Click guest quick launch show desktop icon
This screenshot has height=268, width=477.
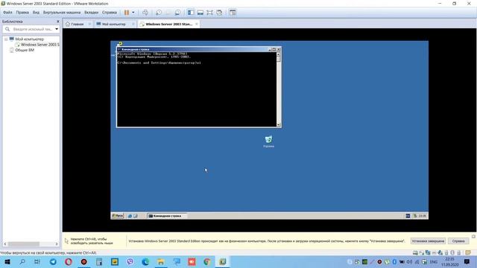click(x=136, y=216)
